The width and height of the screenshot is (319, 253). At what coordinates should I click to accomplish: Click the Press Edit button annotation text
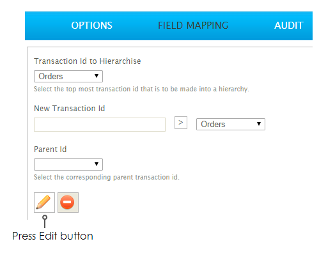pyautogui.click(x=52, y=236)
